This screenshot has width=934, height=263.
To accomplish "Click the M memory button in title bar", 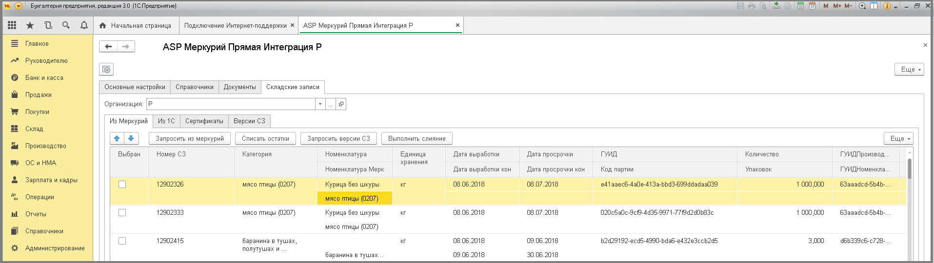I will 826,6.
